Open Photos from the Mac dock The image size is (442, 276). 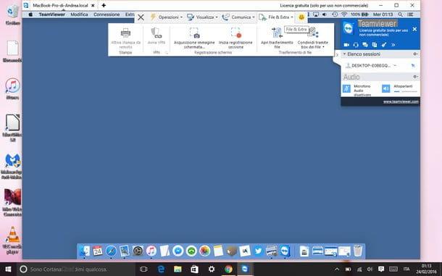204,251
